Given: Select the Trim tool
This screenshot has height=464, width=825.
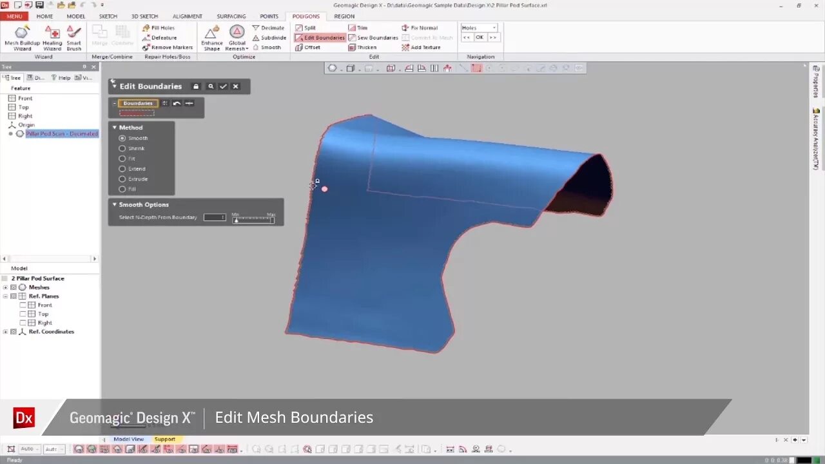Looking at the screenshot, I should pyautogui.click(x=358, y=28).
